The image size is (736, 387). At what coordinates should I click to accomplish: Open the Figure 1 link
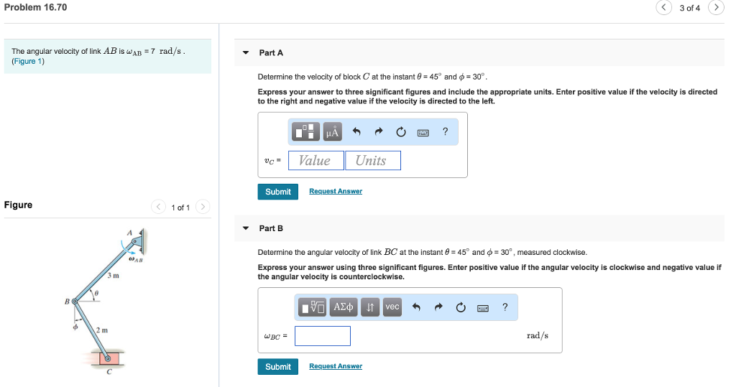(28, 62)
